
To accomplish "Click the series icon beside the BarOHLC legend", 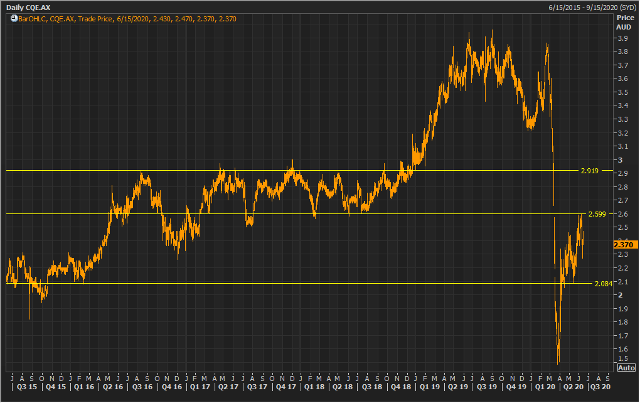I will [x=14, y=19].
